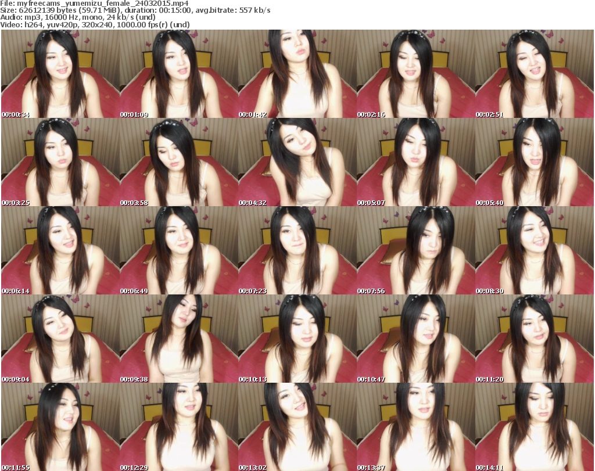Click the Video h264 codec info line

[x=95, y=25]
